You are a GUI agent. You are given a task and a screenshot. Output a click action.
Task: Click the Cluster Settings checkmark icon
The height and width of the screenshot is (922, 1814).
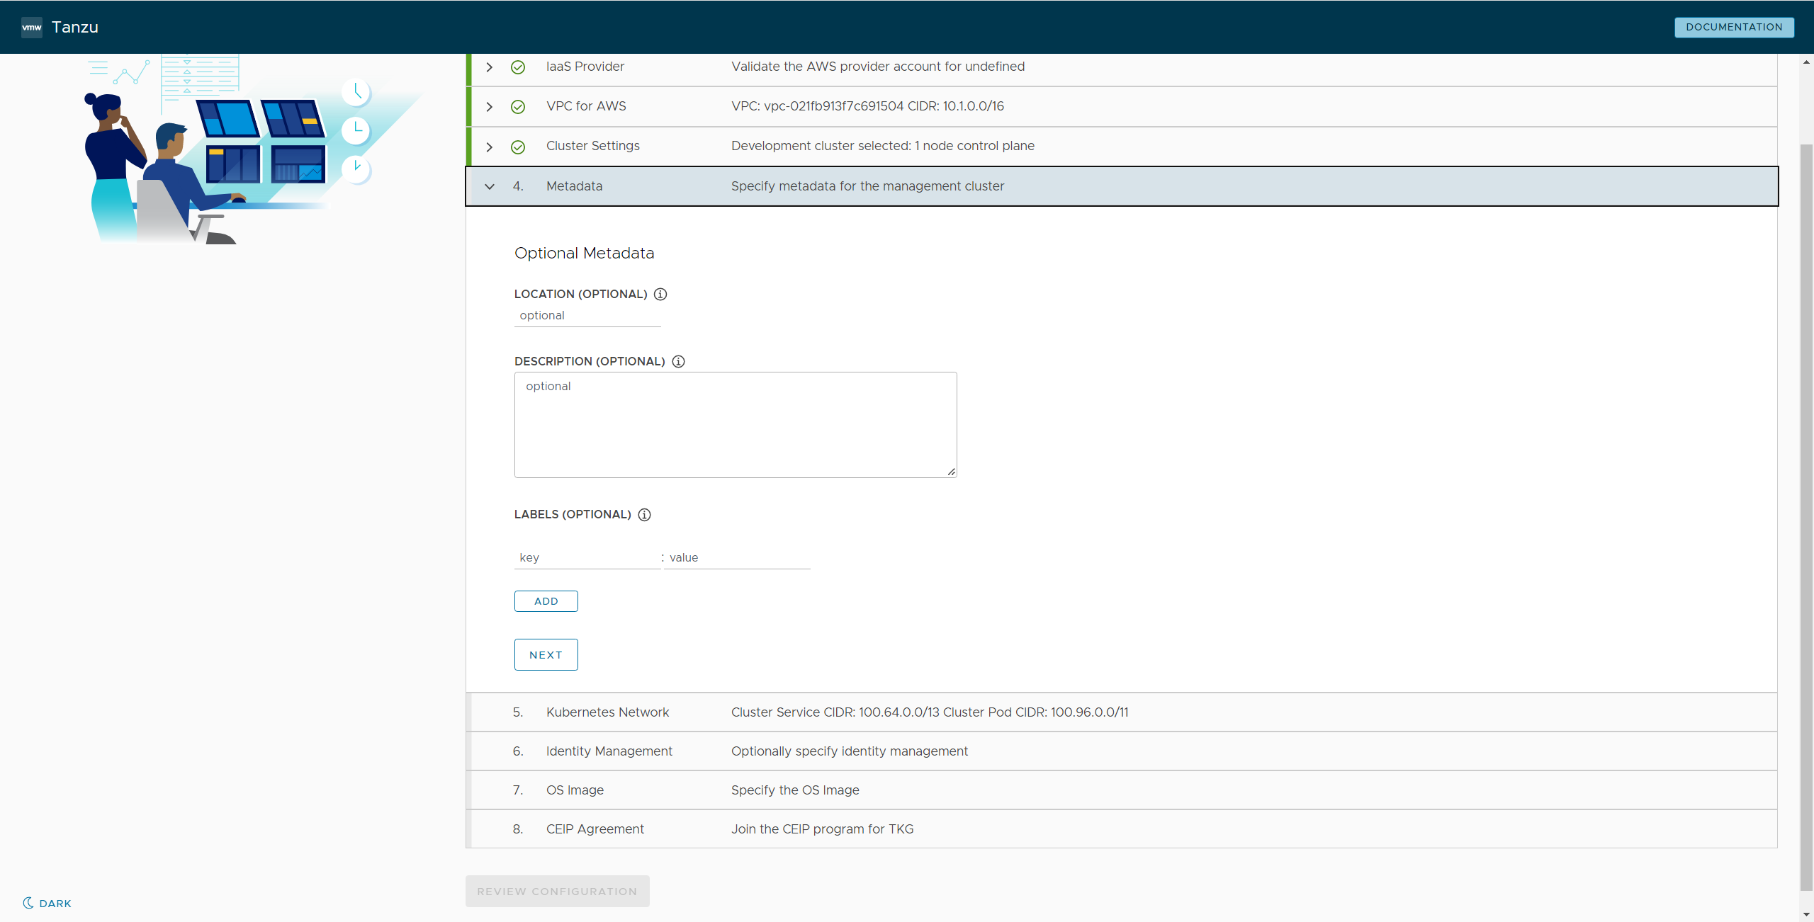518,147
